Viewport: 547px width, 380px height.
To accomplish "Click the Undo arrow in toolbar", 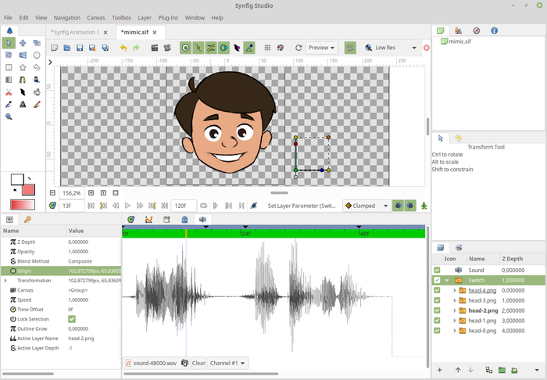I will click(x=123, y=48).
